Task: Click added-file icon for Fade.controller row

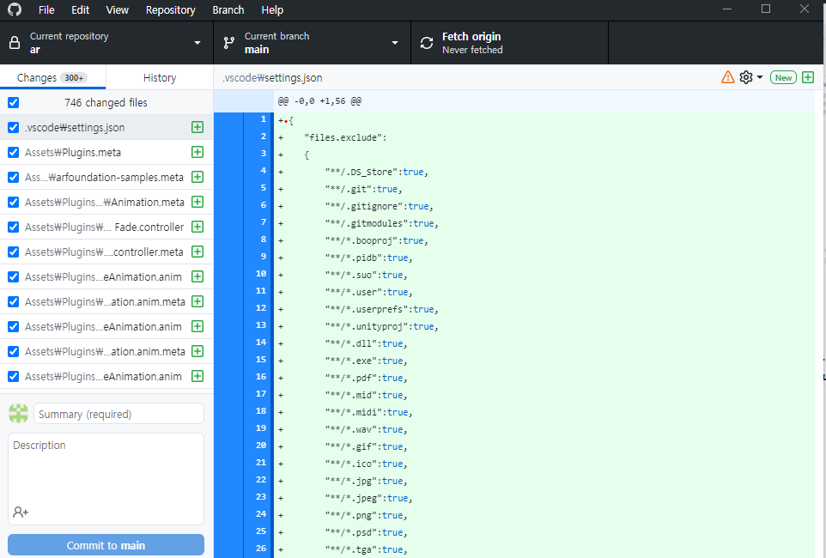Action: [197, 227]
